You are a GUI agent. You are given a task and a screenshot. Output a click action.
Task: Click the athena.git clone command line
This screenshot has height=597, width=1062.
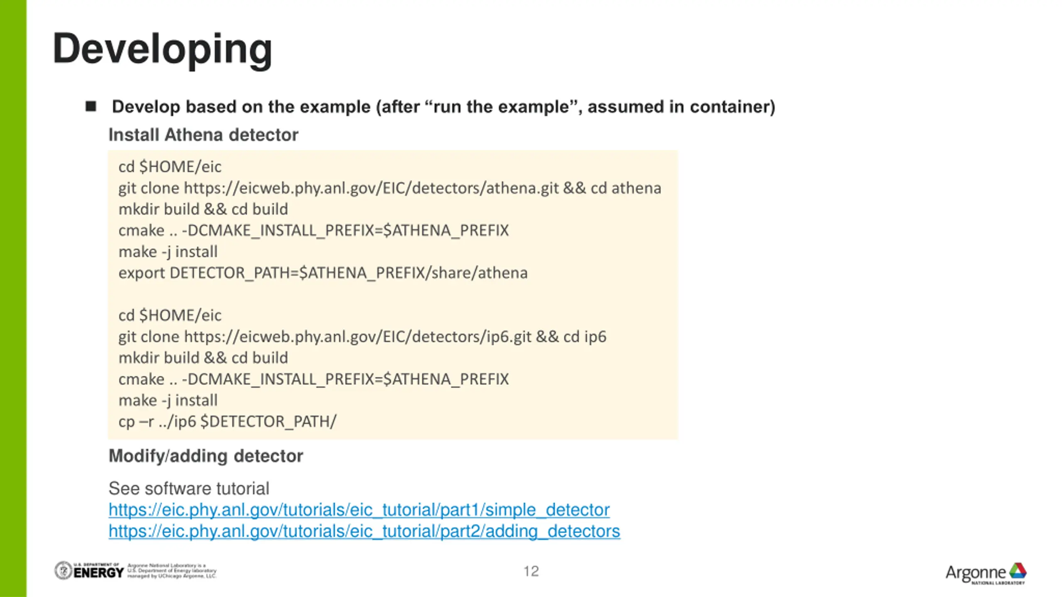coord(390,188)
